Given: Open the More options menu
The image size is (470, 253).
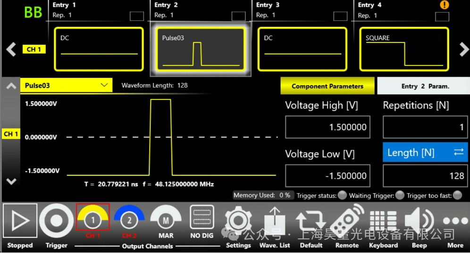Looking at the screenshot, I should coord(455,221).
